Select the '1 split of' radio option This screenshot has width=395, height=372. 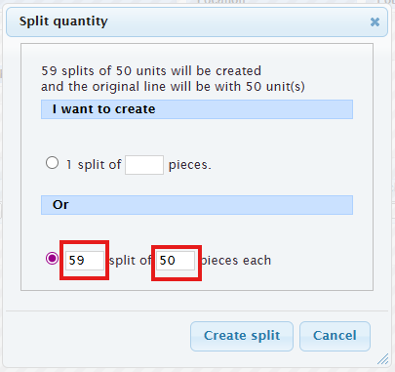click(52, 163)
